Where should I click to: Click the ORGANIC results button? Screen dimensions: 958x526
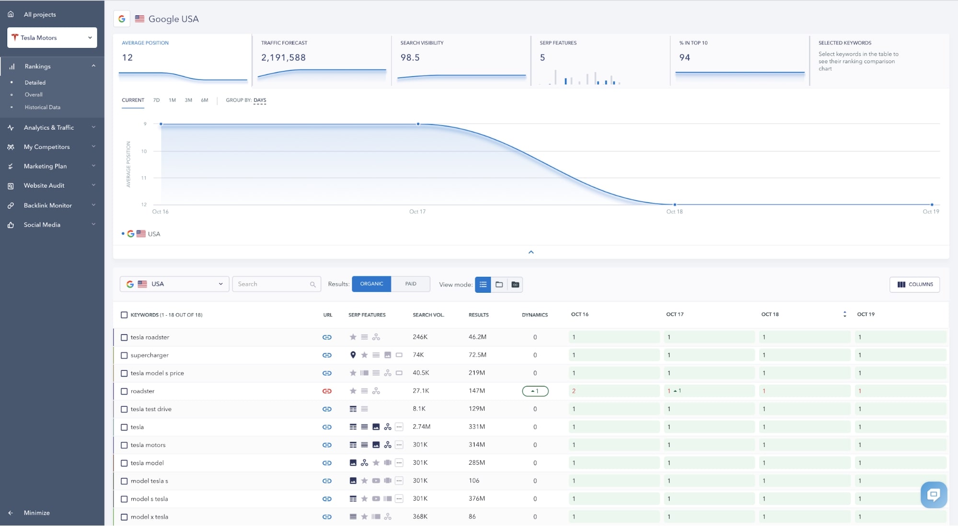[x=371, y=284]
